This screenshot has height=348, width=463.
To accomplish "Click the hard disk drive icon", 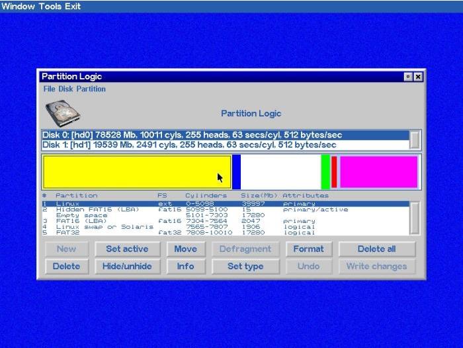I will pos(63,113).
